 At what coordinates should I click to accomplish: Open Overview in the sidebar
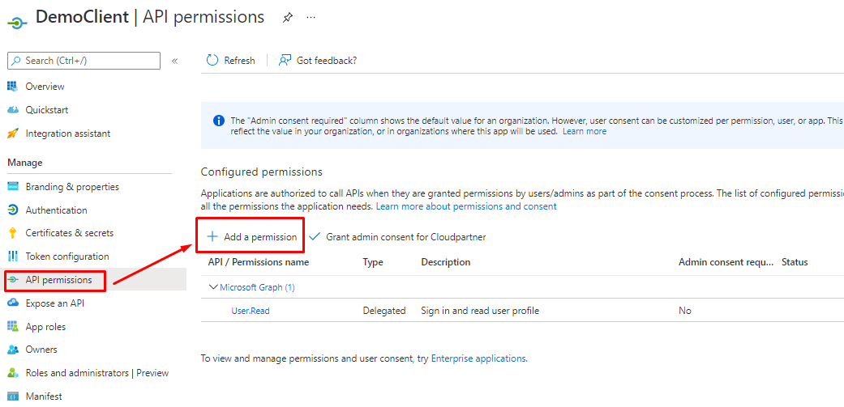point(45,87)
